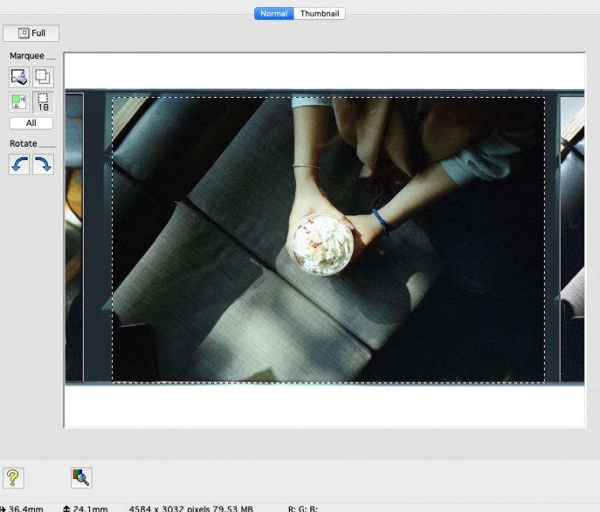The width and height of the screenshot is (600, 512).
Task: Click the copy marquee icon
Action: (43, 77)
